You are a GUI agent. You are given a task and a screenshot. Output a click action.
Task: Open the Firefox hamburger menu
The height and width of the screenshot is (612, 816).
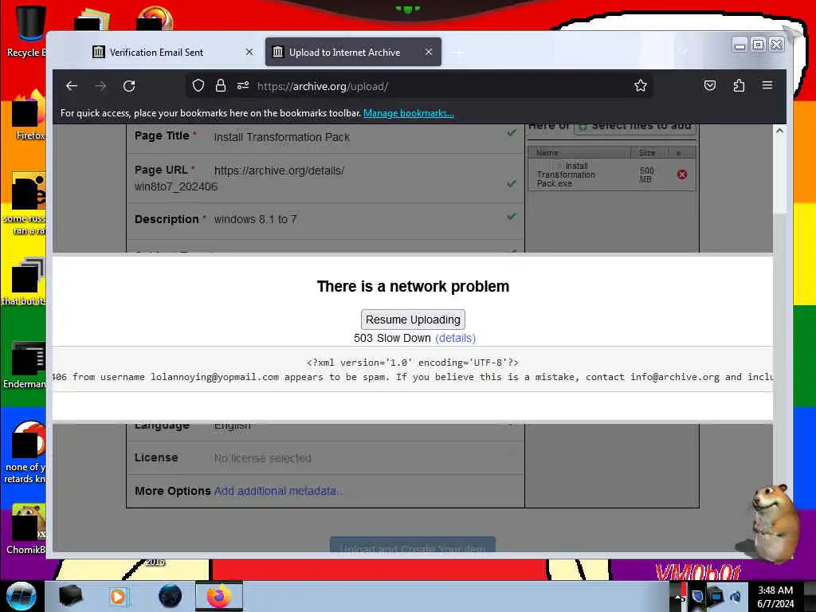[767, 85]
